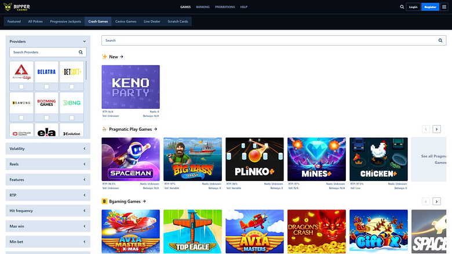The width and height of the screenshot is (452, 254).
Task: Click the Betsoft provider logo
Action: (71, 72)
